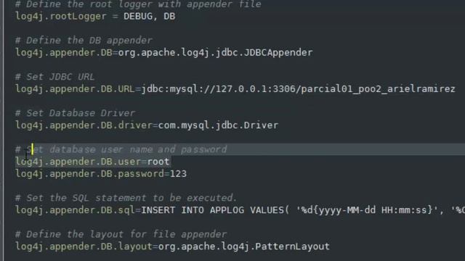Click the comment '# Define the DB appender'

pyautogui.click(x=84, y=41)
